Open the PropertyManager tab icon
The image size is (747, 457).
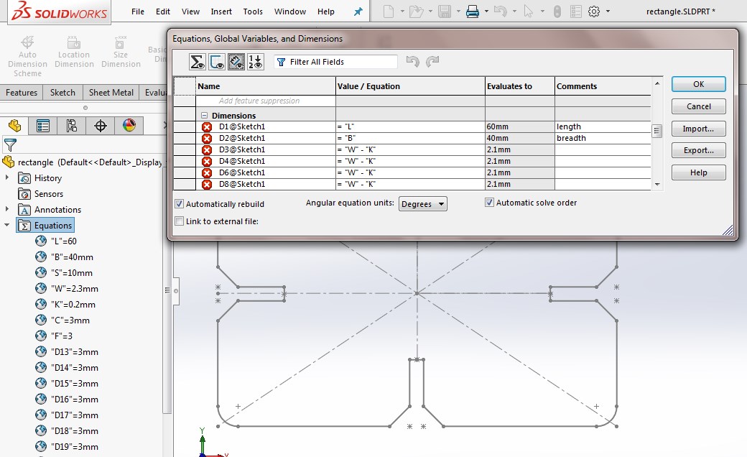43,126
